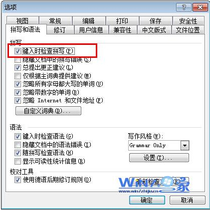
Task: Open the 修订 tab
Action: 59,30
